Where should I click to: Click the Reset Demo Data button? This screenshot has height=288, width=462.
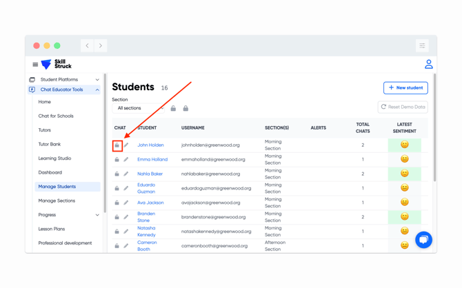click(403, 107)
